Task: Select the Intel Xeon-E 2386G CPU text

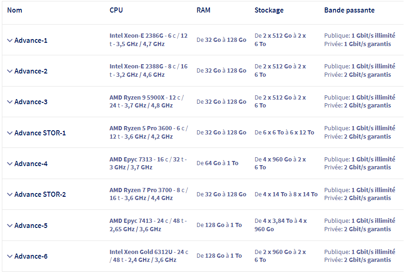Action: pyautogui.click(x=136, y=35)
